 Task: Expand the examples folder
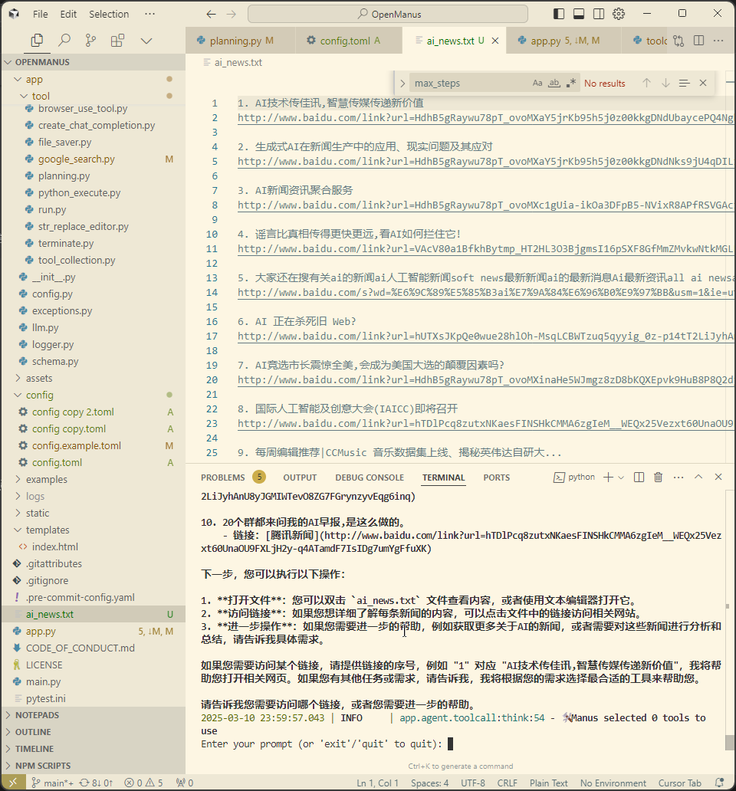point(19,479)
